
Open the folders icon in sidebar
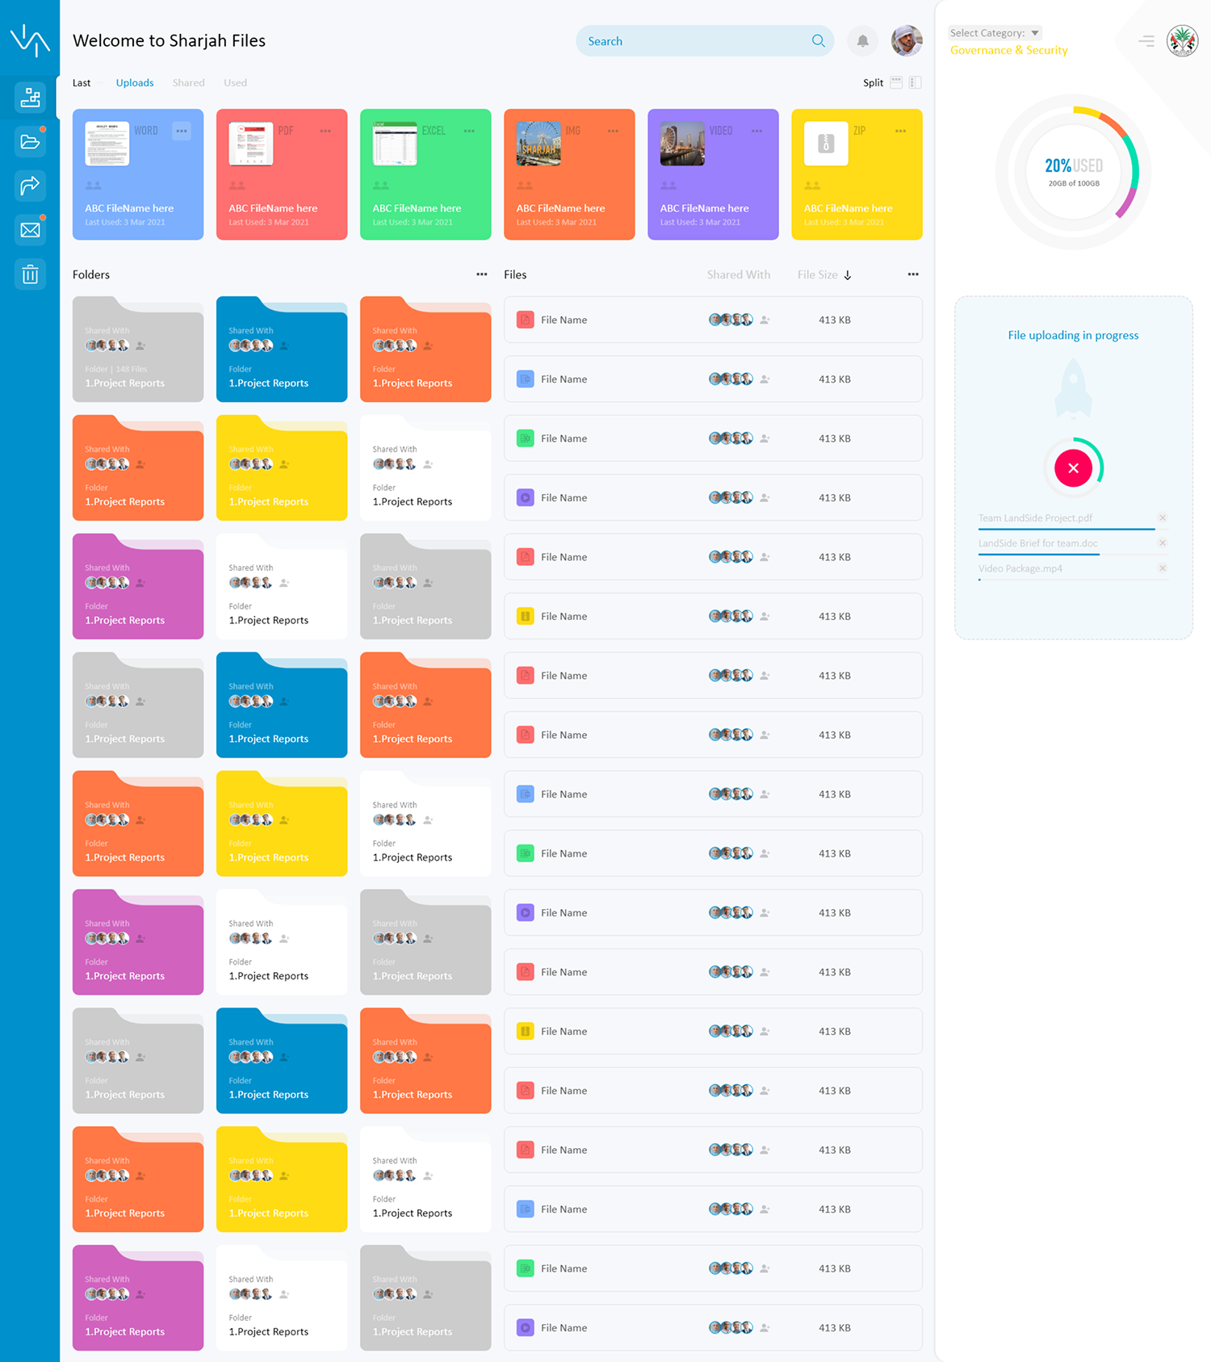click(30, 142)
